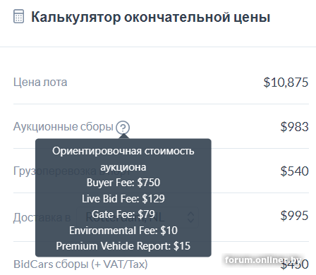Viewport: 316px width, 275px height.
Task: Click the $983 auction fees amount
Action: point(294,127)
